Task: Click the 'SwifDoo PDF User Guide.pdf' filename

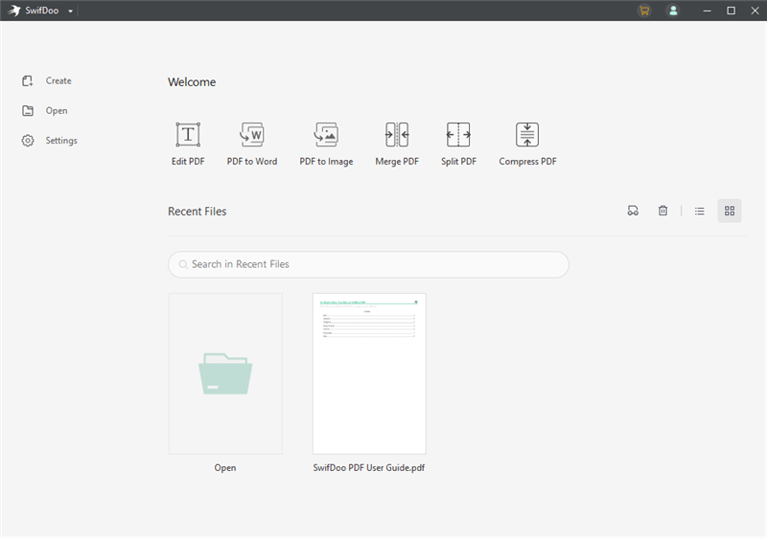Action: click(x=369, y=468)
